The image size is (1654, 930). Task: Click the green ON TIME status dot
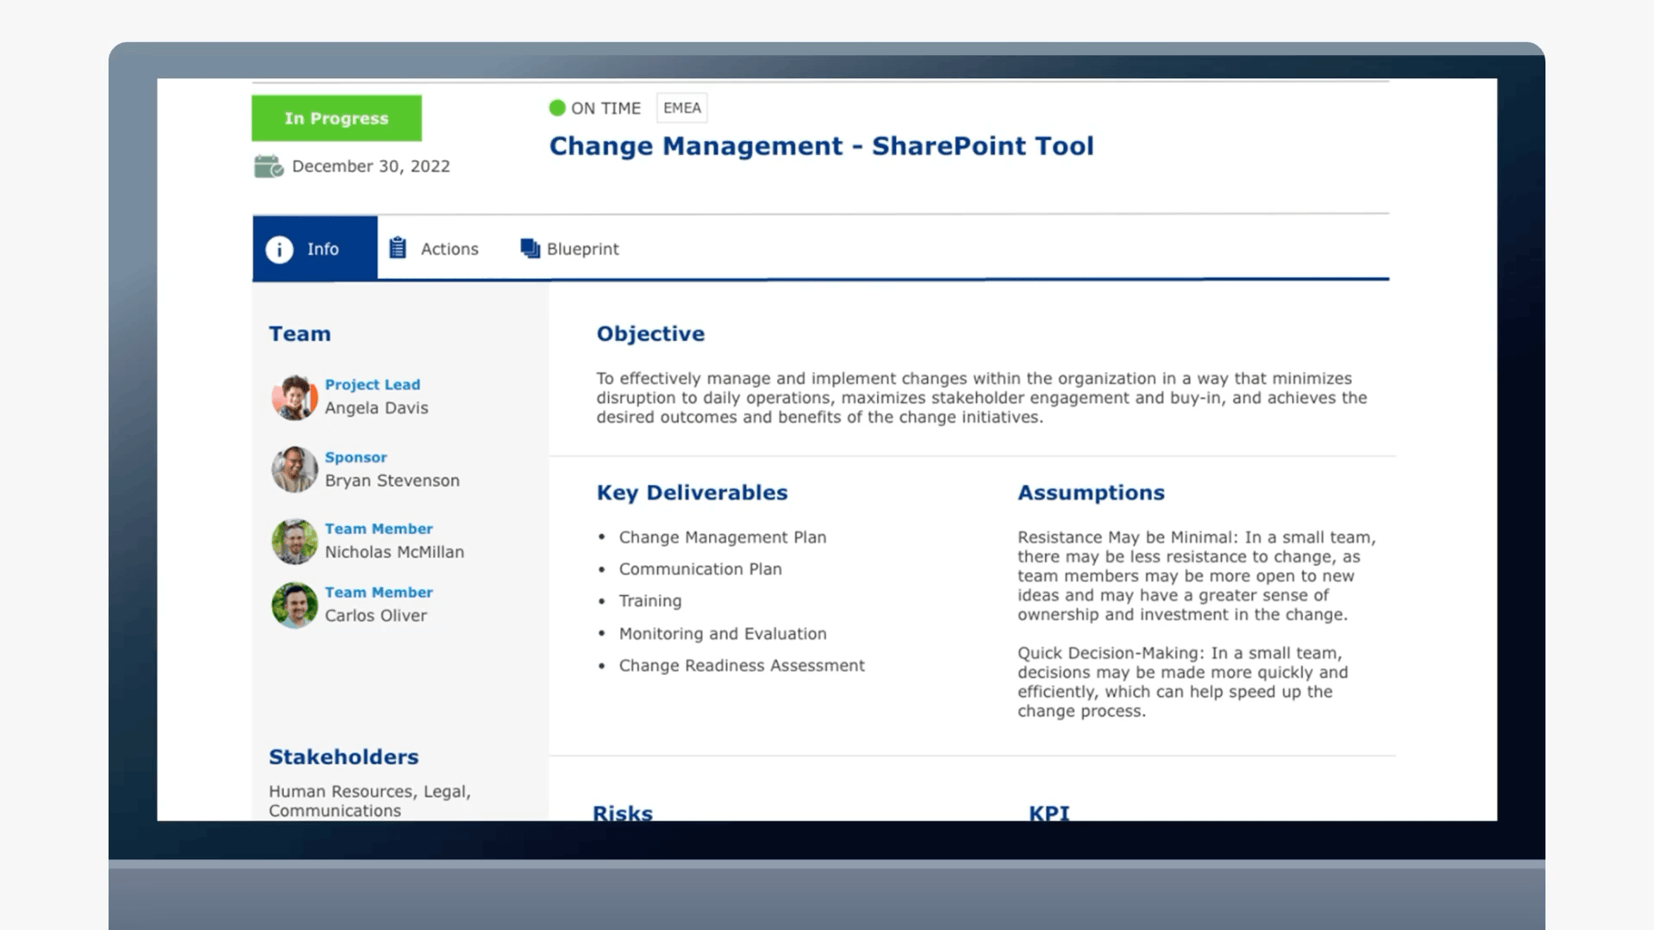(557, 108)
